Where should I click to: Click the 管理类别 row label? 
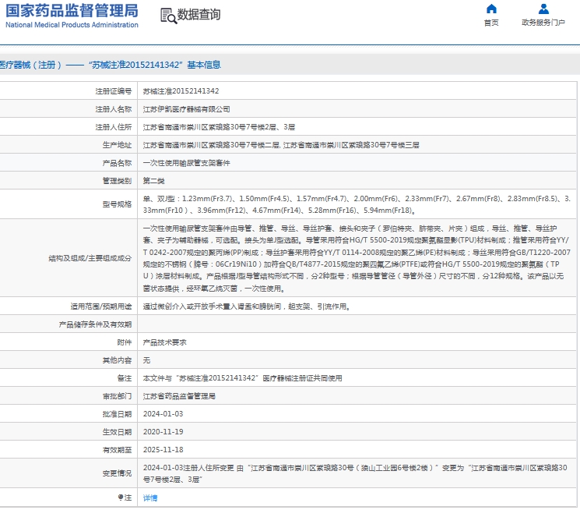pos(117,181)
